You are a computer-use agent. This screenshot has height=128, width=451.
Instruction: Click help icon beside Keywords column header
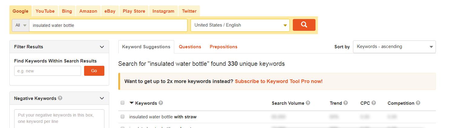[161, 103]
